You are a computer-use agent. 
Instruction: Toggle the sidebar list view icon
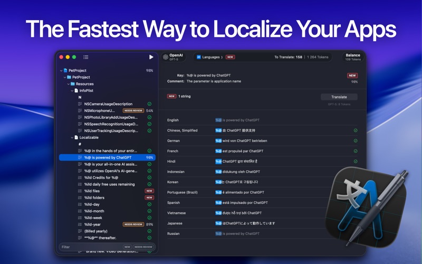[86, 57]
